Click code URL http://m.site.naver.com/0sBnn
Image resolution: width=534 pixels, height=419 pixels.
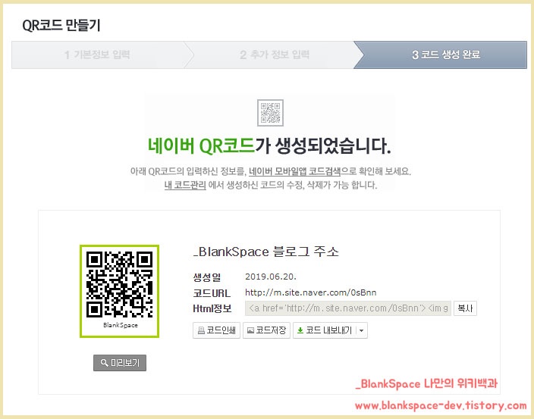pyautogui.click(x=310, y=292)
